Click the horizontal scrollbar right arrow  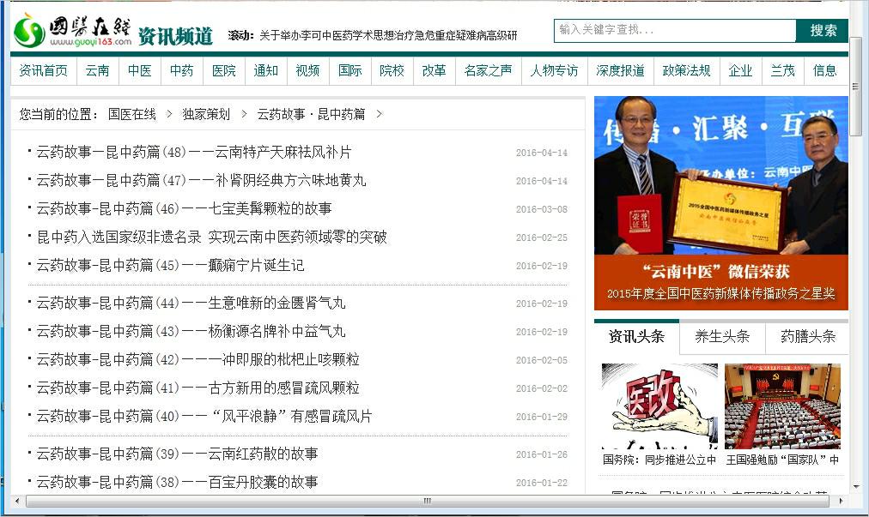[x=841, y=501]
